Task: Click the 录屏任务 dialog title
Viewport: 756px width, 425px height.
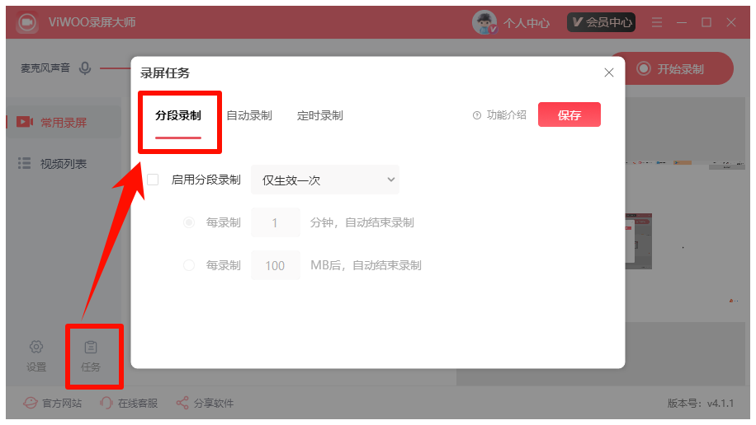Action: click(165, 73)
